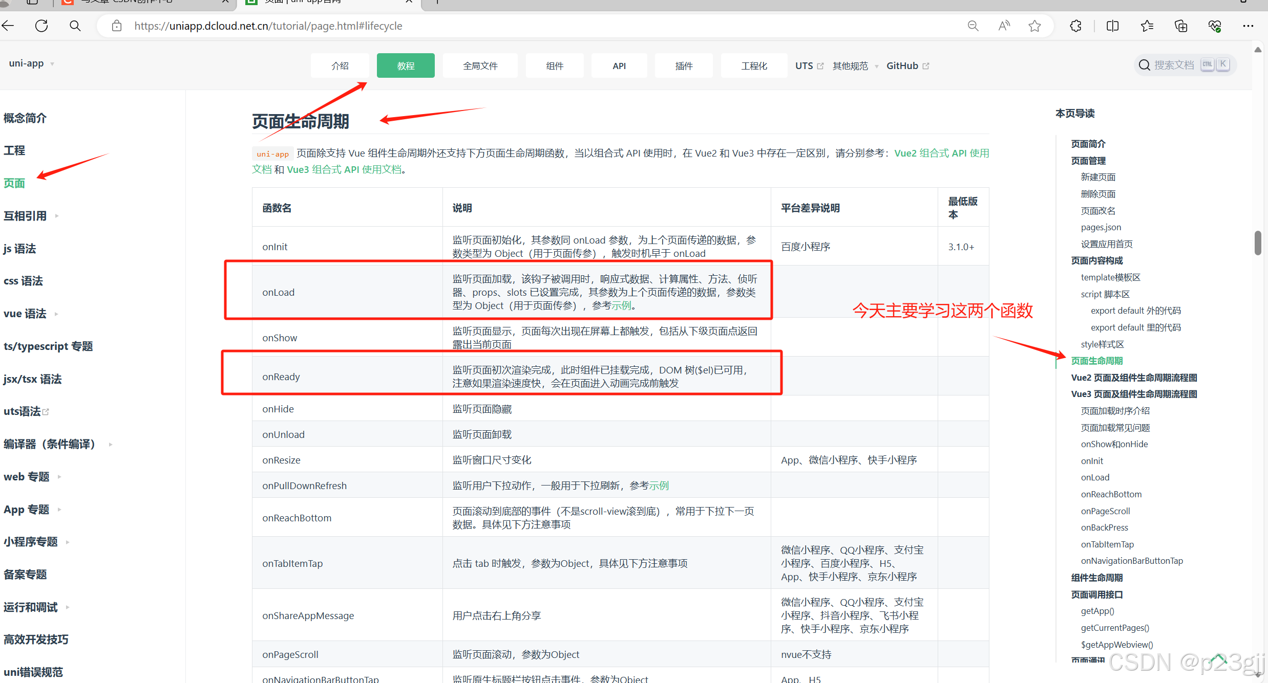Open browser settings three-dot menu

1248,26
